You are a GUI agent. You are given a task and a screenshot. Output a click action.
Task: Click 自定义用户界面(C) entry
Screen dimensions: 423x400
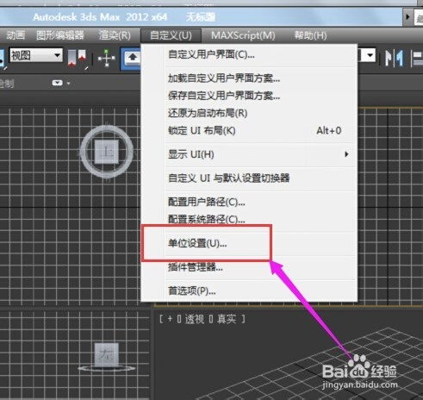(211, 54)
